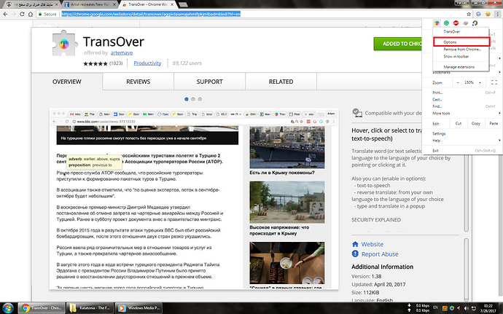Open the extension Website link
This screenshot has height=314, width=503.
(372, 244)
